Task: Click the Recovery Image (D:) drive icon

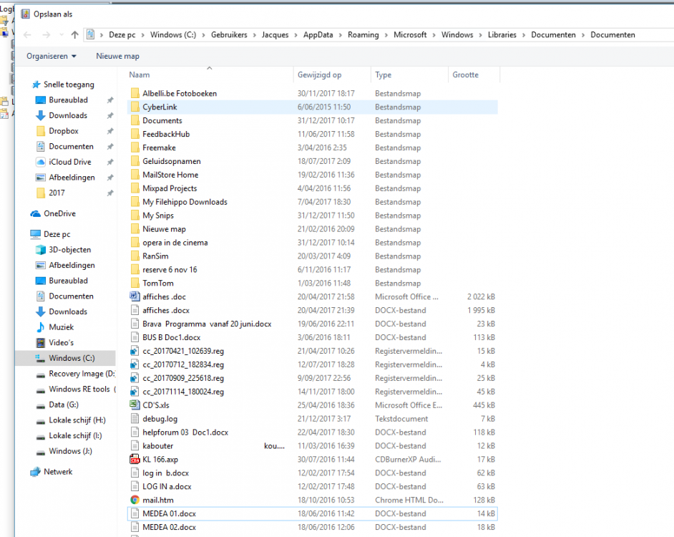Action: pos(41,374)
